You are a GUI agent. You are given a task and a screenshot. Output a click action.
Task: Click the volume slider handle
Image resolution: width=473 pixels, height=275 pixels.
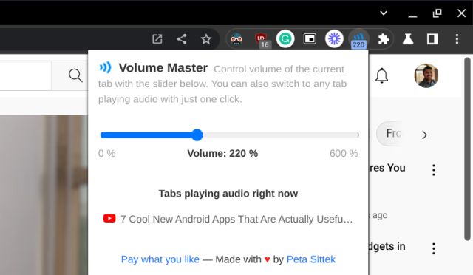[x=197, y=135]
